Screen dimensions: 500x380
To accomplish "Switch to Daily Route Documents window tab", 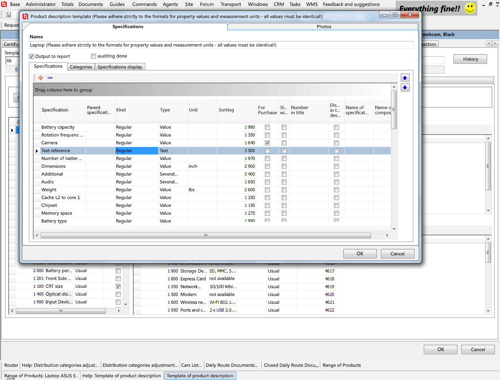I will (232, 365).
